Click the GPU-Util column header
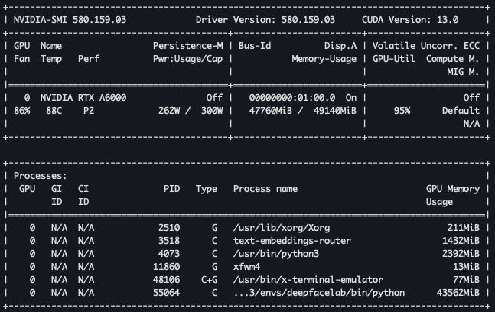Viewport: 495px width, 312px height. point(394,59)
